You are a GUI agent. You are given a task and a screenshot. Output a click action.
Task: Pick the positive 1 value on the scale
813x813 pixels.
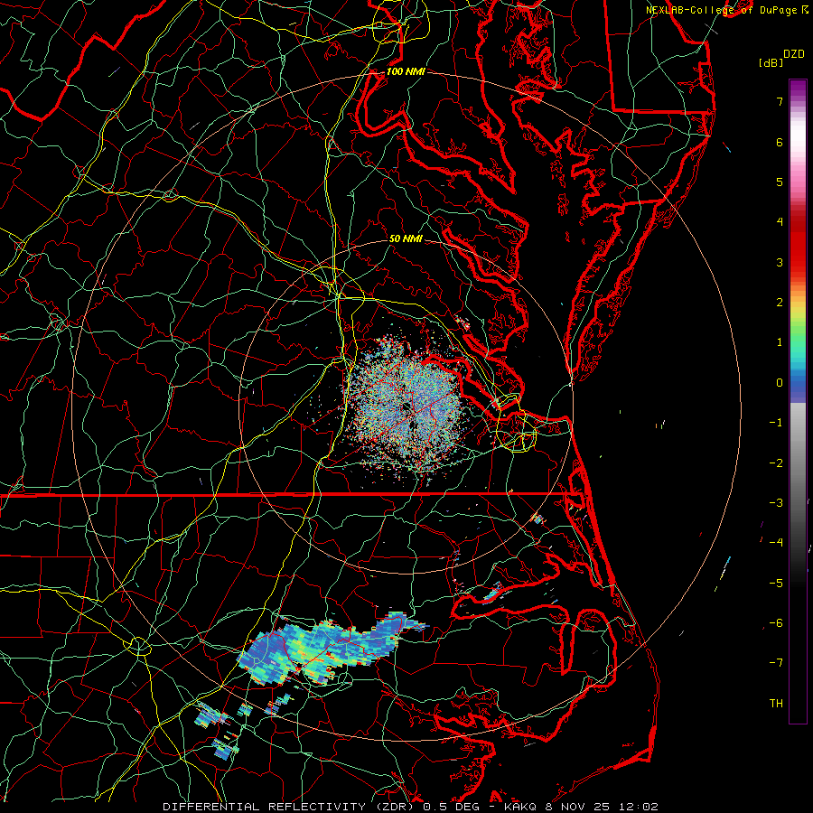pyautogui.click(x=780, y=342)
